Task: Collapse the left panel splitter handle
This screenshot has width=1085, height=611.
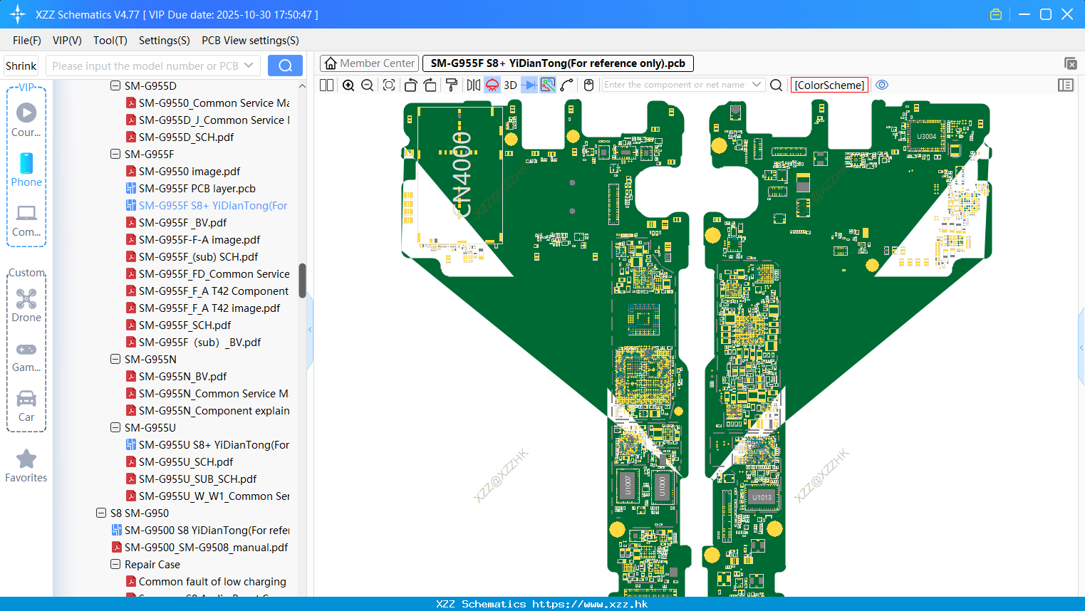Action: coord(310,330)
